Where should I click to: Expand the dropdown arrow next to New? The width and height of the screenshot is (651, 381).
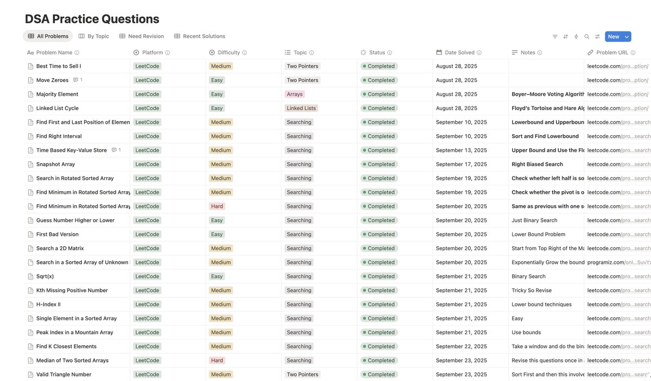tap(627, 36)
